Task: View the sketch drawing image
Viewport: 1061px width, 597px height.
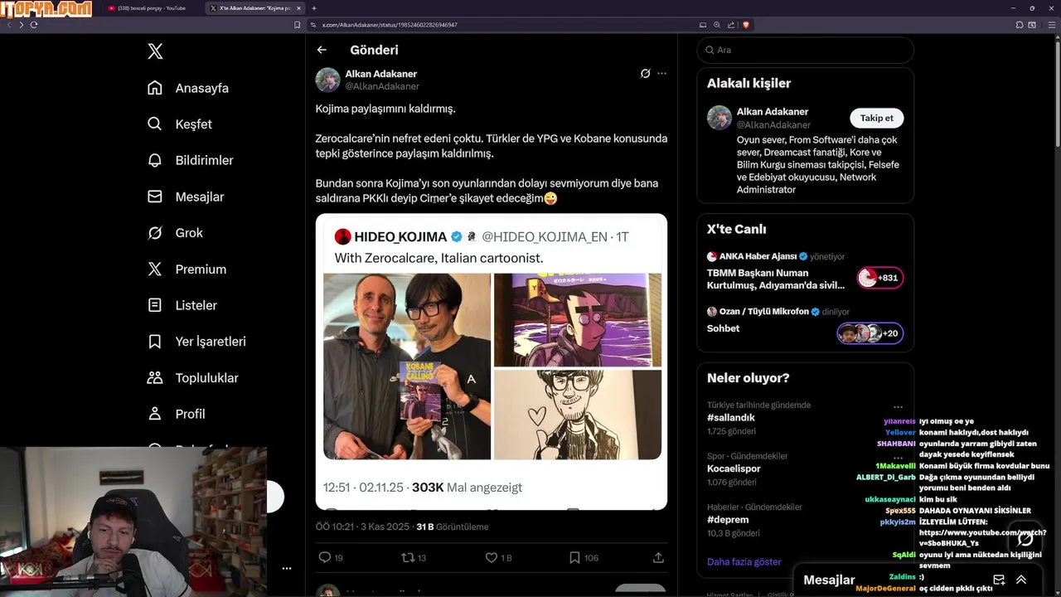Action: tap(578, 415)
